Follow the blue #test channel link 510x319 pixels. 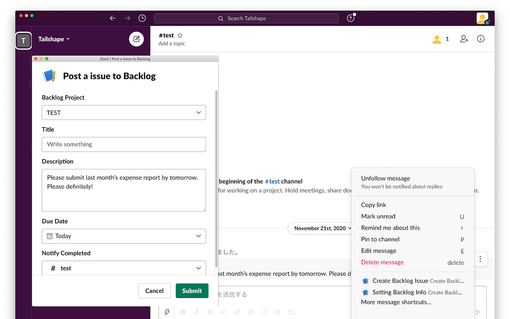[x=272, y=181]
